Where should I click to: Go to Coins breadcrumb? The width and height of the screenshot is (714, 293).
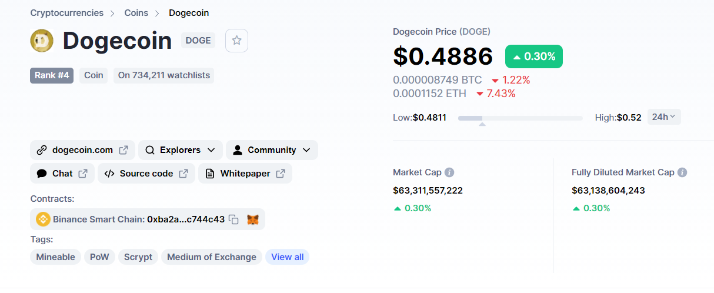136,13
